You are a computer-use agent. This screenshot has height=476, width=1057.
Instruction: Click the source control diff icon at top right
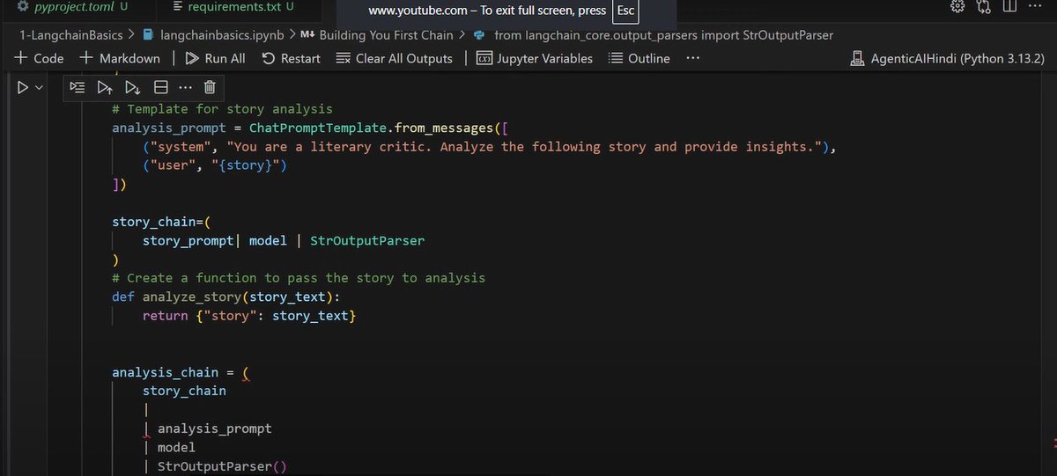click(985, 7)
